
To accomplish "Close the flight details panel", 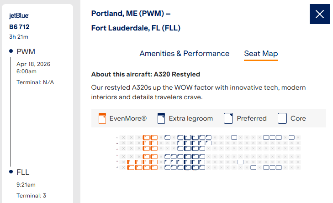I will coord(320,14).
